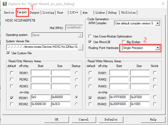Select the ROM1 Startup radio button
The height and width of the screenshot is (125, 168).
[x=76, y=73]
